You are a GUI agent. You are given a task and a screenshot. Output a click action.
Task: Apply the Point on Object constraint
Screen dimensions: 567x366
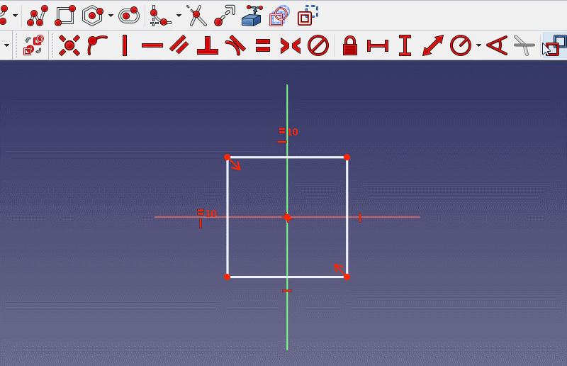(96, 45)
